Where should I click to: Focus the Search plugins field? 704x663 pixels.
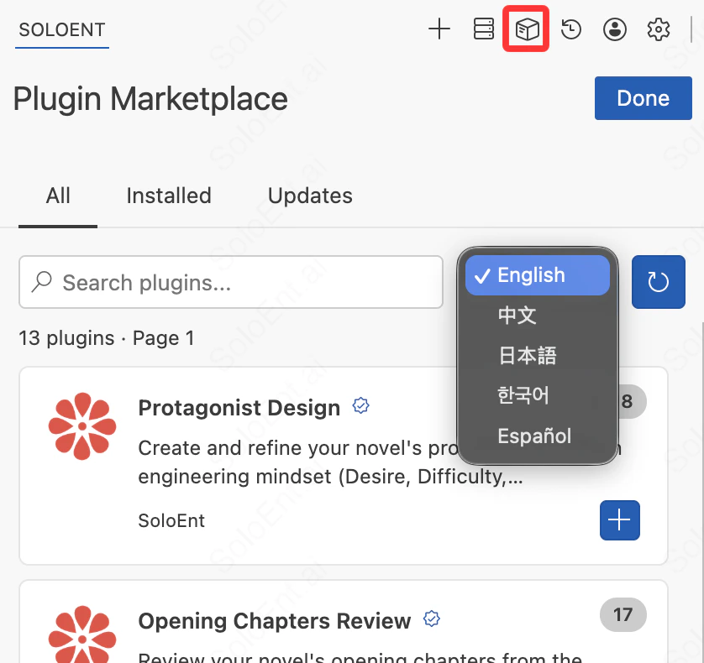tap(231, 282)
